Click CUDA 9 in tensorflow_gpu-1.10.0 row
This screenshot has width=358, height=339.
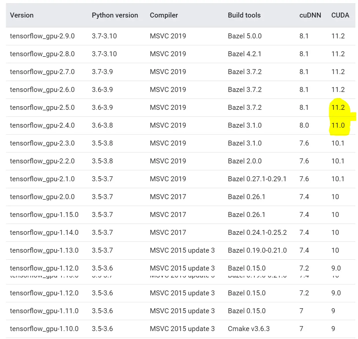[x=333, y=329]
